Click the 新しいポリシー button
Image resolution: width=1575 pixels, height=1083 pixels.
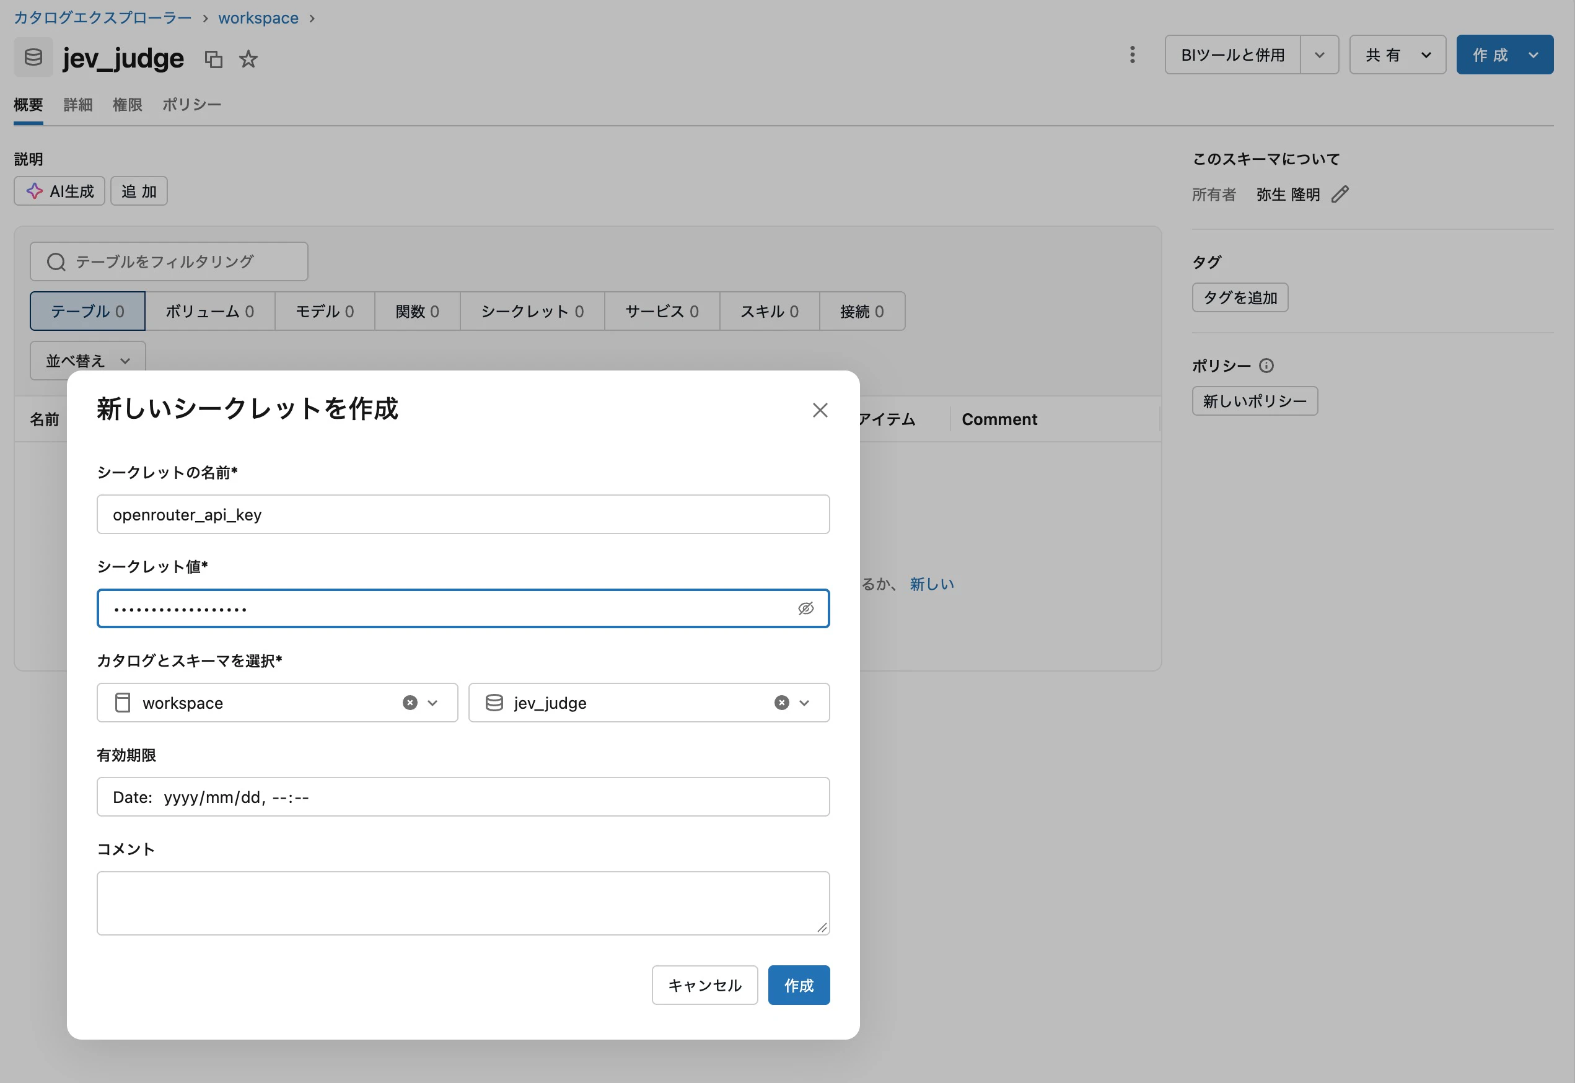coord(1255,401)
